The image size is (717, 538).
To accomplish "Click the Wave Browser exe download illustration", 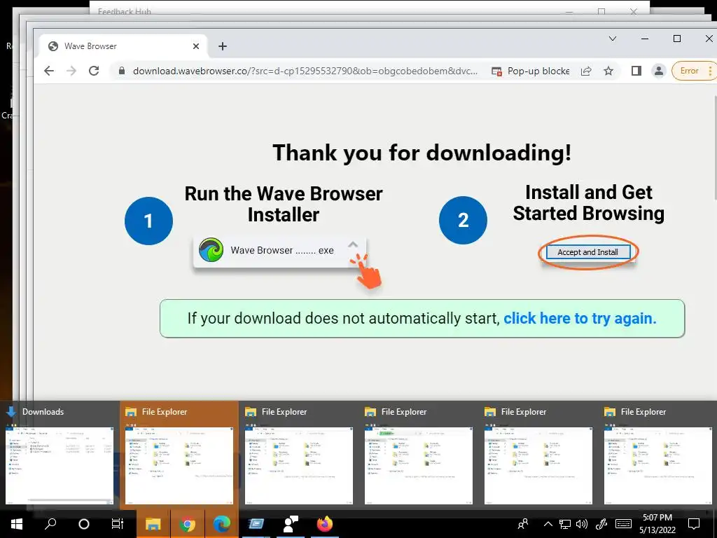I will click(x=279, y=251).
